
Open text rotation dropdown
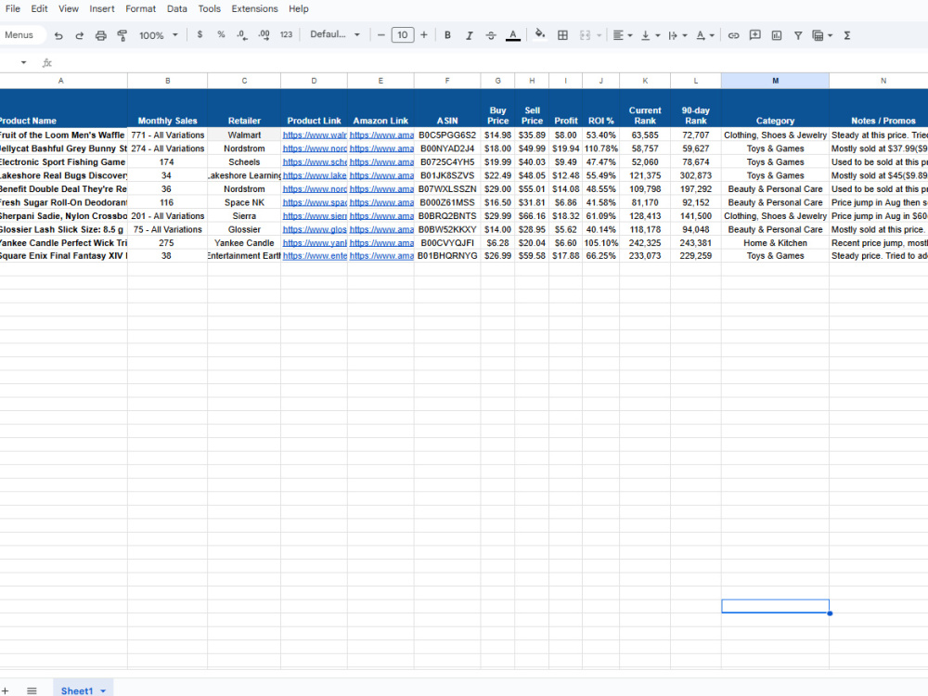tap(705, 35)
